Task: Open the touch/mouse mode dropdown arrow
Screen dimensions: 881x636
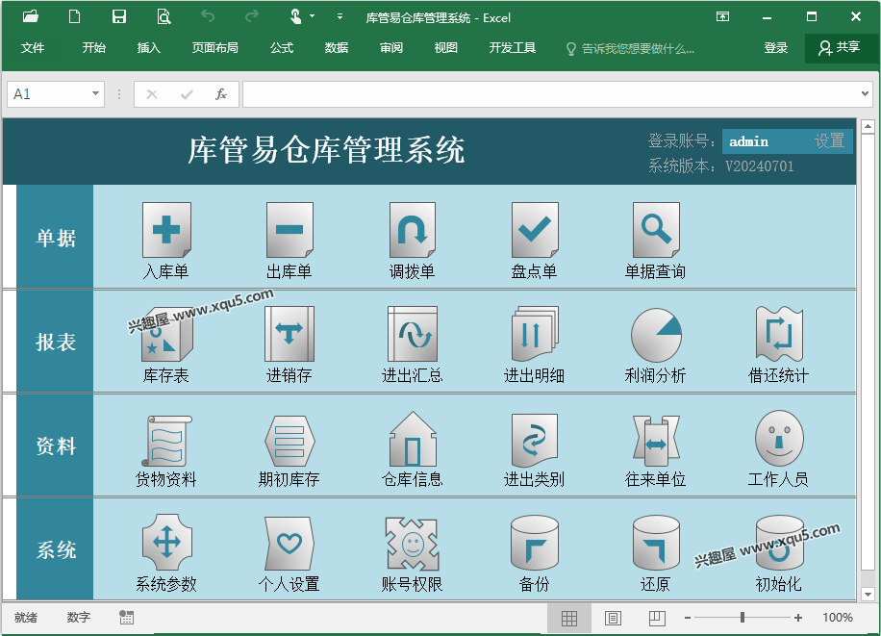Action: click(313, 16)
